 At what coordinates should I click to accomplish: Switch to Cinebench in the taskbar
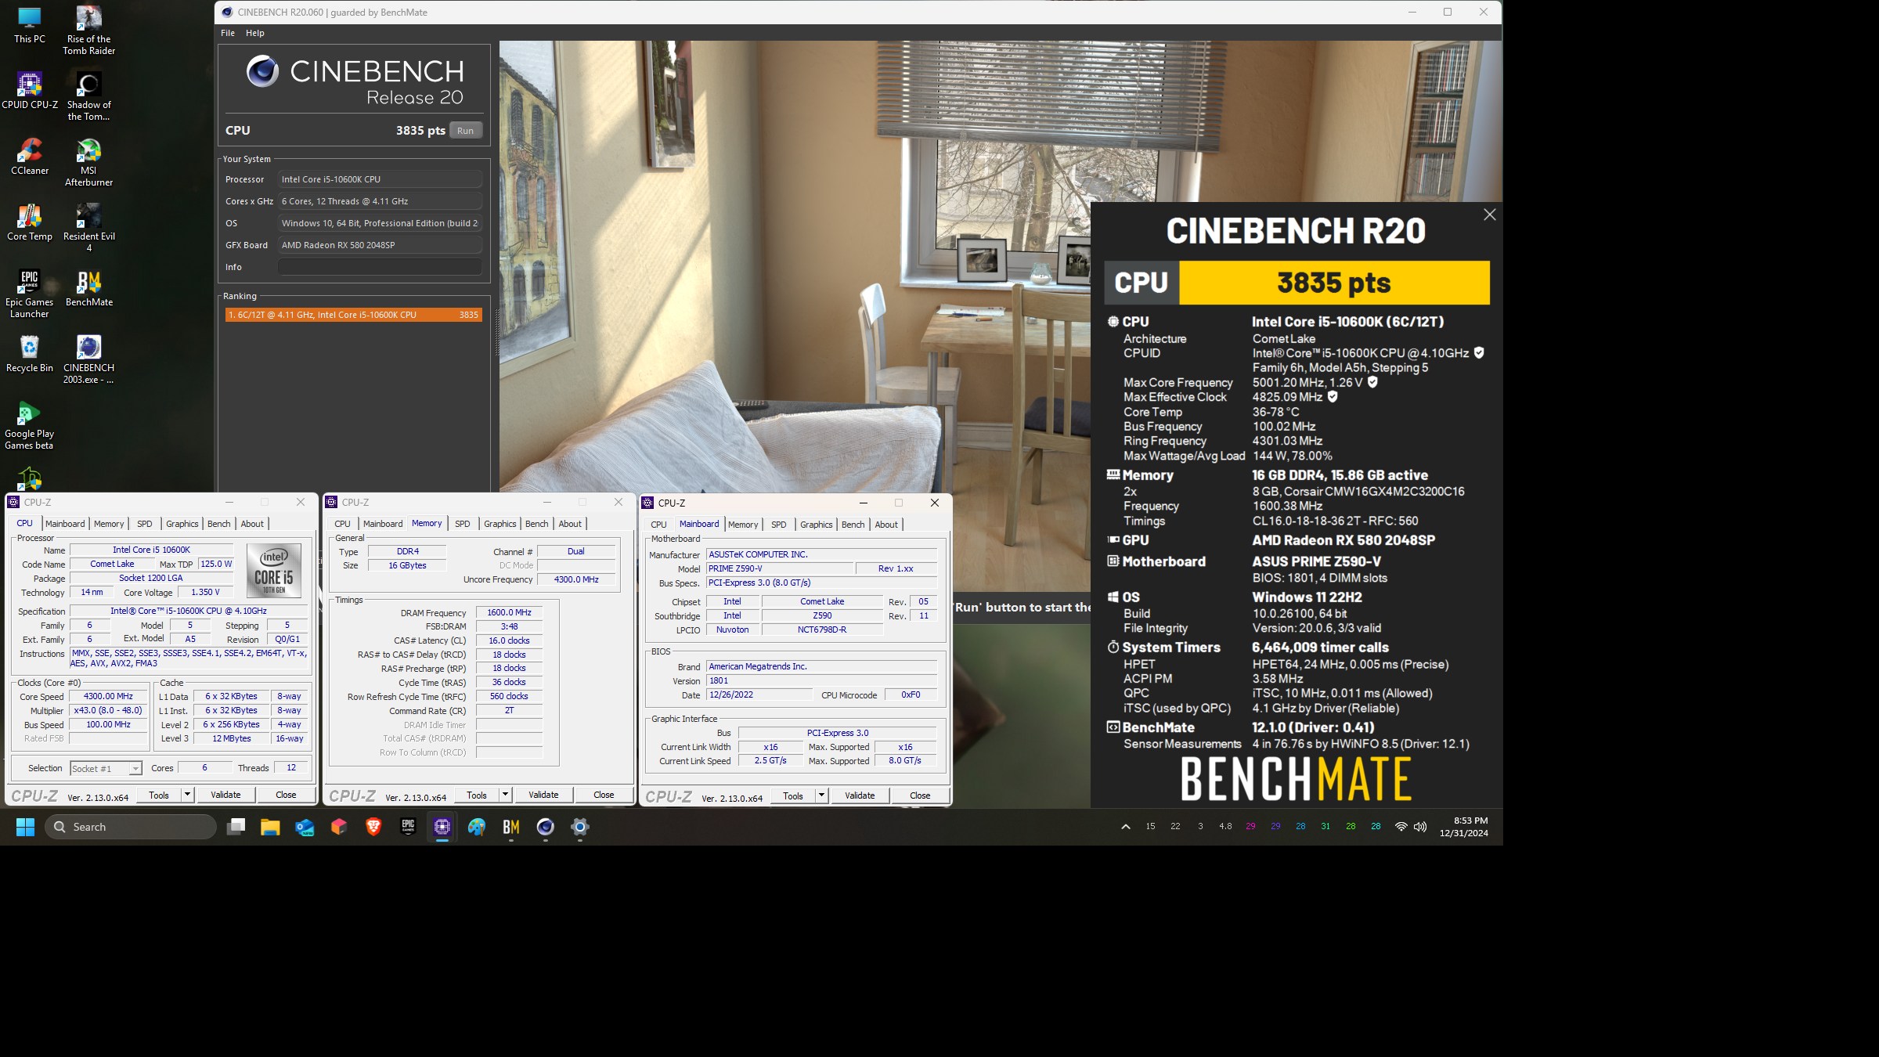click(546, 827)
